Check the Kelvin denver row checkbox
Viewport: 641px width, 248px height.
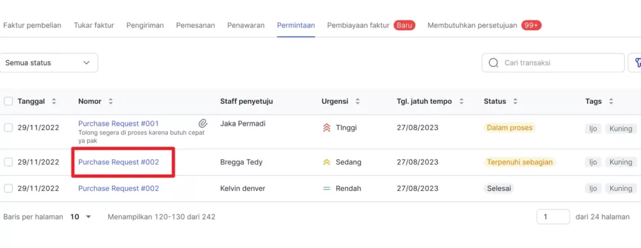coord(8,188)
